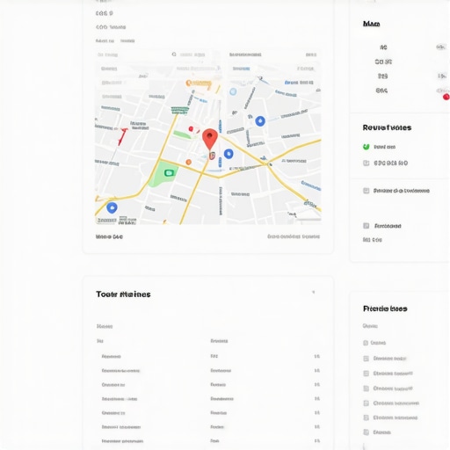Click the calendar-like icon below the green check
Viewport: 450px width, 450px height.
(x=366, y=163)
